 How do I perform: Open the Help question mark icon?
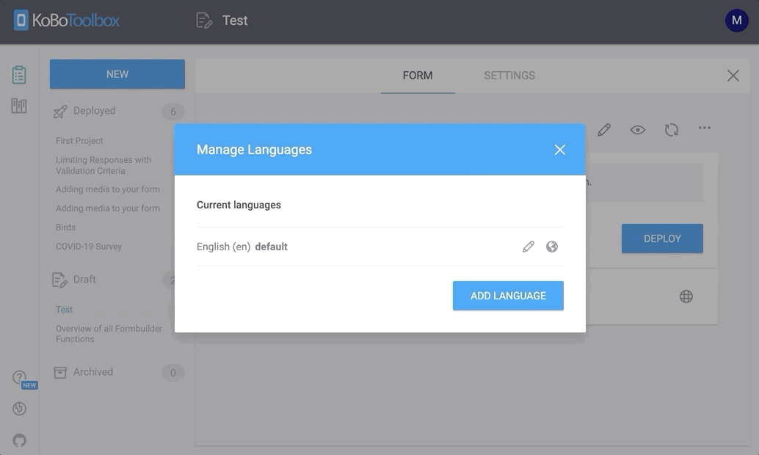click(x=20, y=378)
